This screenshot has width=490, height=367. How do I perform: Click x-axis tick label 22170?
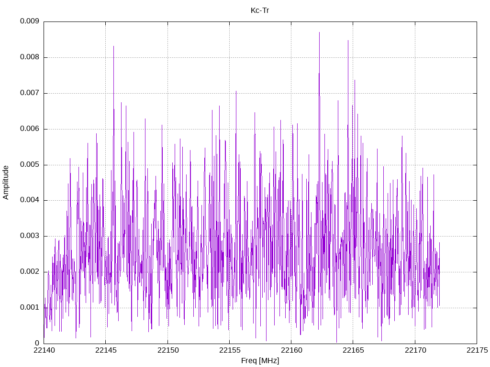[x=415, y=350]
